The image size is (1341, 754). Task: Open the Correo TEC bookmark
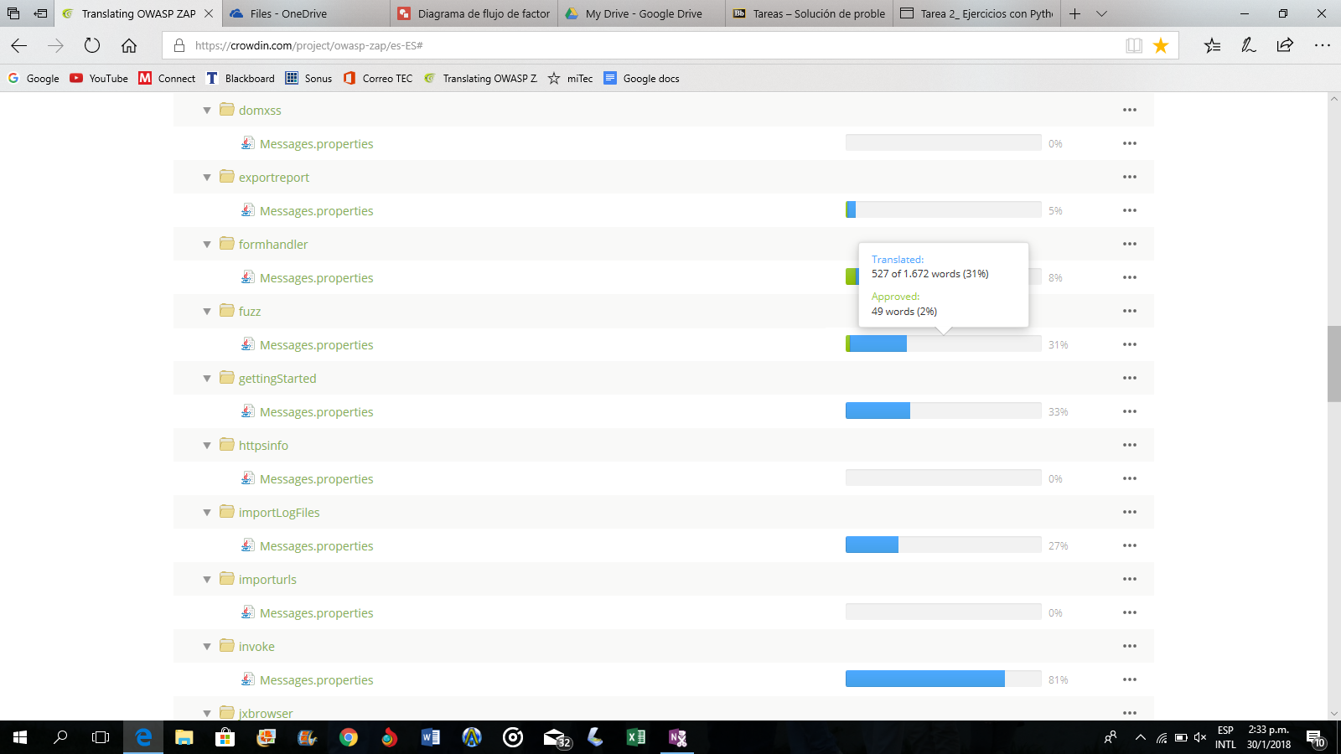tap(378, 78)
